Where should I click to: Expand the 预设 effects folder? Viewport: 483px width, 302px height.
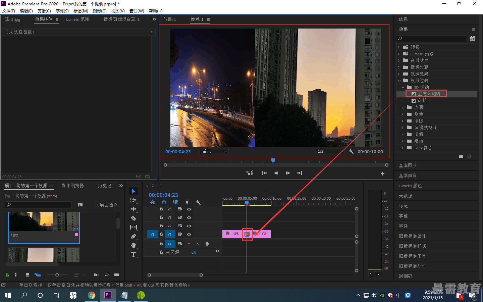tap(399, 47)
